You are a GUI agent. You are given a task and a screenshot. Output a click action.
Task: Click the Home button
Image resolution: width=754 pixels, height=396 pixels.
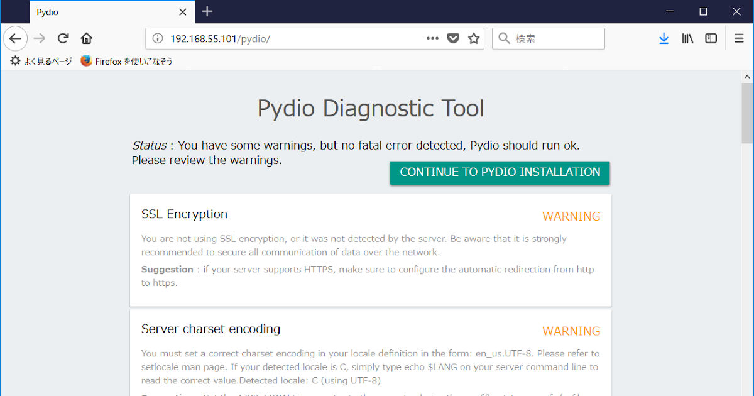pos(87,38)
